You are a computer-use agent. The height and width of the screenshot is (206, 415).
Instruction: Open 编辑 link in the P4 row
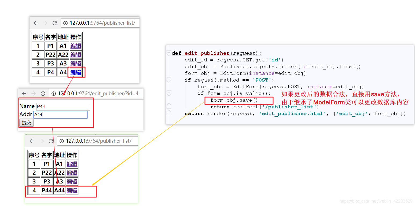[x=76, y=72]
